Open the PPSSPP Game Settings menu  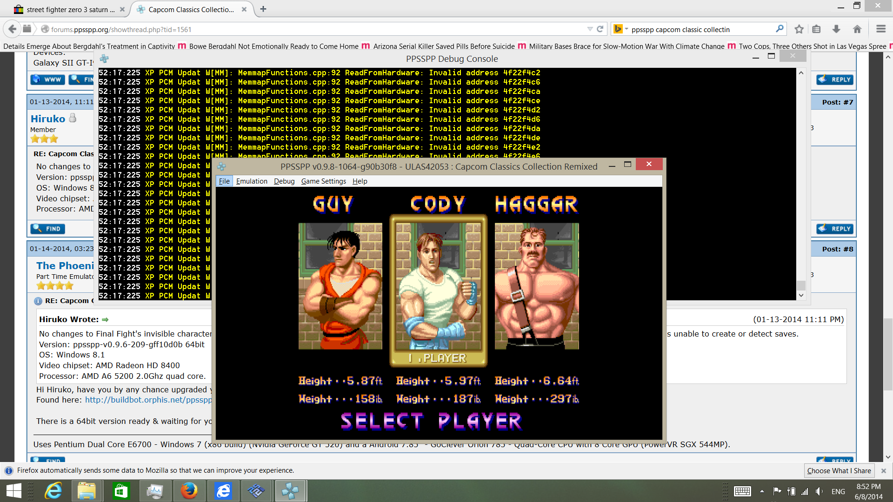coord(323,181)
